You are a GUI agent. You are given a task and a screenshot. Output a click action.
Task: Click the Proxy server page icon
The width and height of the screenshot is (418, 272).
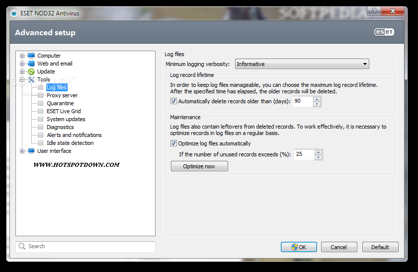[x=41, y=95]
